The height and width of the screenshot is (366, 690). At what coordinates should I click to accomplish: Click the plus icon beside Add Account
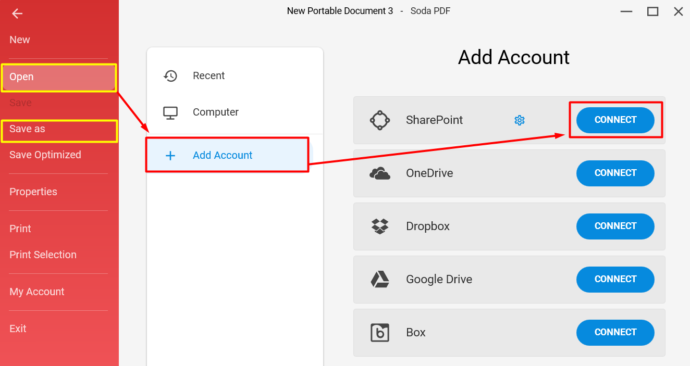(x=170, y=155)
